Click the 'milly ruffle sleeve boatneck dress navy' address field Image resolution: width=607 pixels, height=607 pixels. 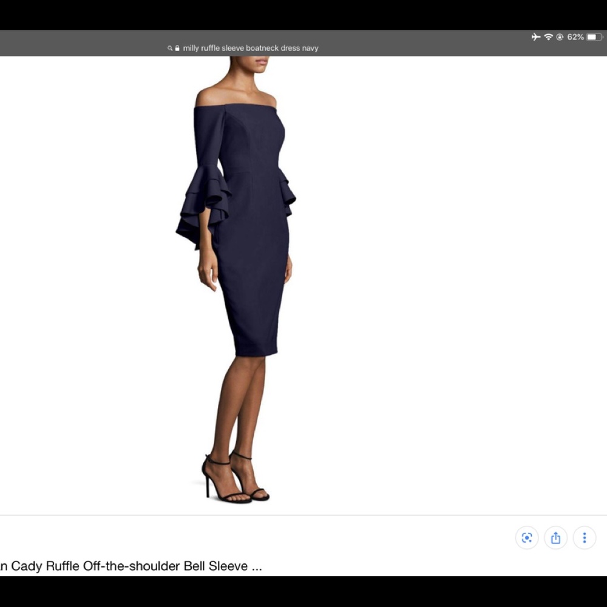pos(250,48)
